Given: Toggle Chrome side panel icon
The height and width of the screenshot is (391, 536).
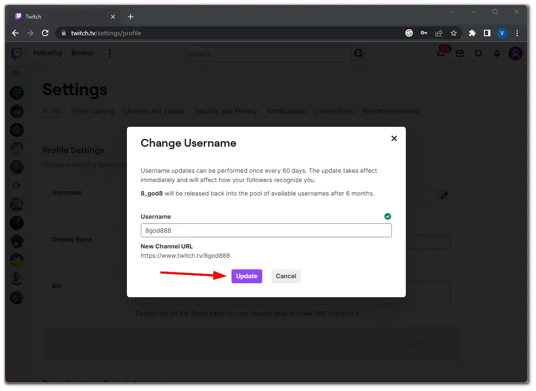Looking at the screenshot, I should (487, 33).
